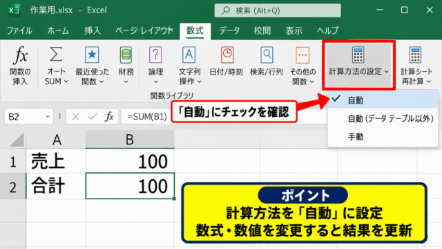The width and height of the screenshot is (442, 249).
Task: Open the ファイル tab
Action: pos(19,30)
